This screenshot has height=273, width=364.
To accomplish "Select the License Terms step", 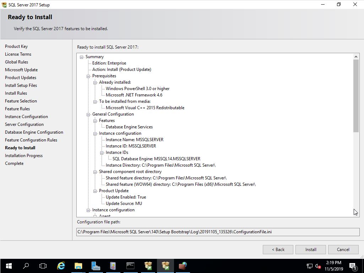I will pos(18,54).
